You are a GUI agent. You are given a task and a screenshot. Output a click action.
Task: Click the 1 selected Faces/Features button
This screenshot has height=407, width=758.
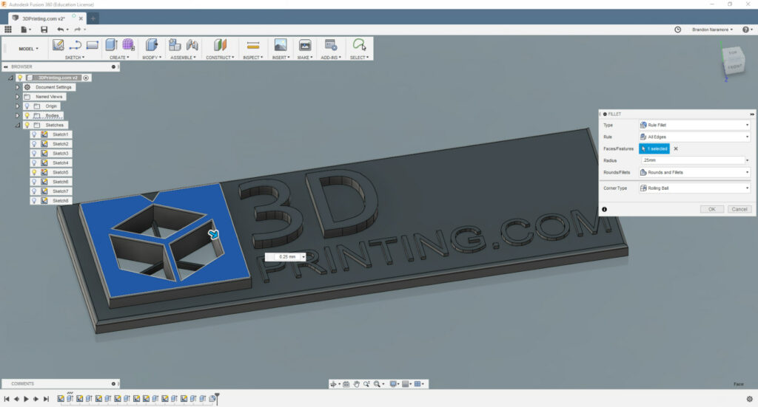[654, 148]
